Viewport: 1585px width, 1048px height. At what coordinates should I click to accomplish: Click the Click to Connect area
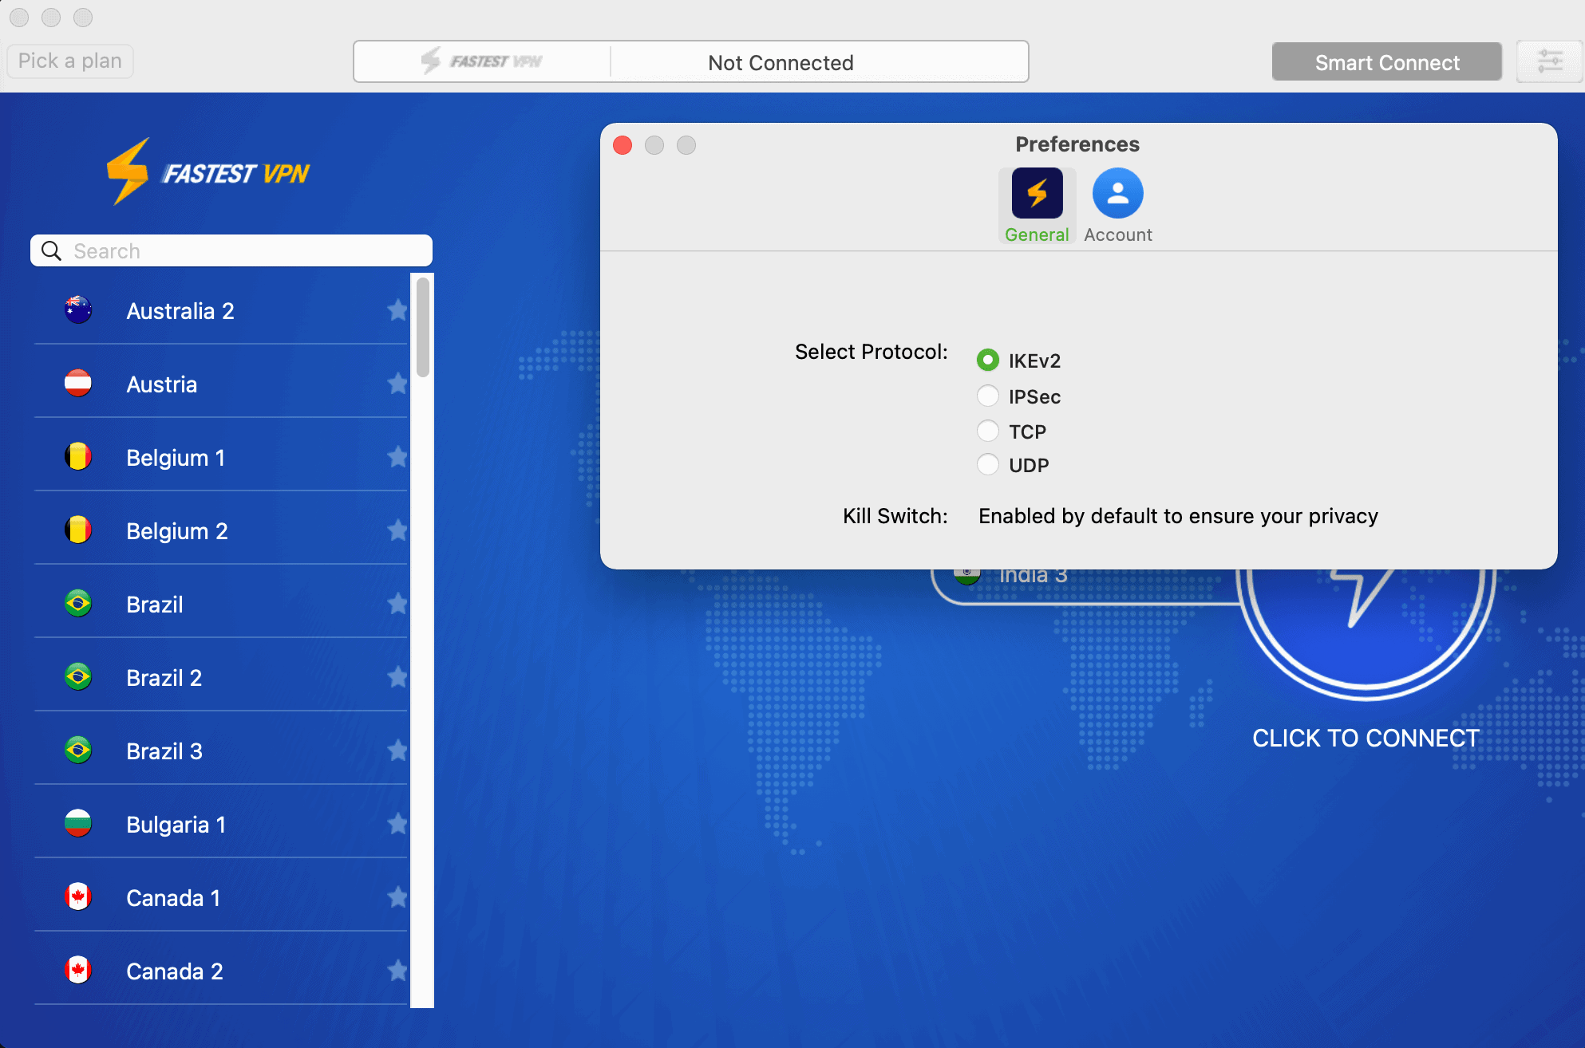1366,738
